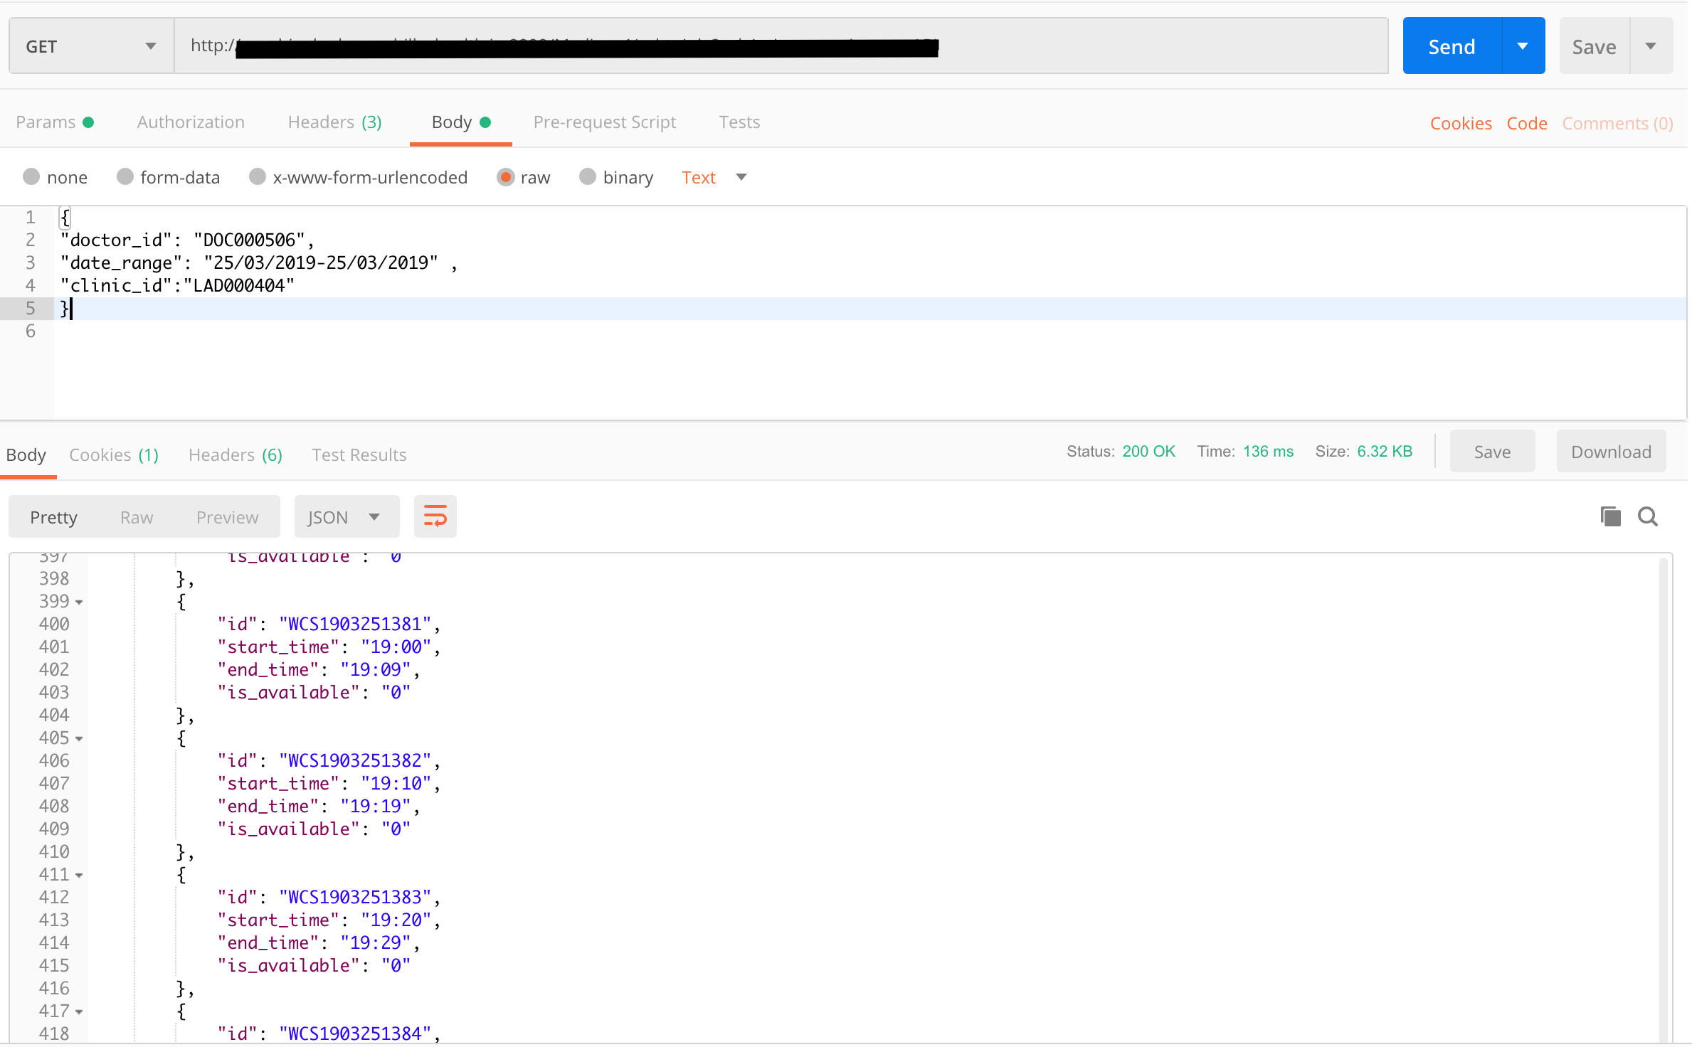Open the Pre-request Script tab
This screenshot has width=1692, height=1047.
pyautogui.click(x=605, y=122)
